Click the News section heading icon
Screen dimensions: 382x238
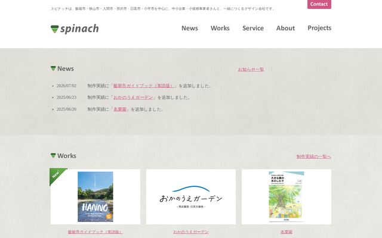[53, 68]
